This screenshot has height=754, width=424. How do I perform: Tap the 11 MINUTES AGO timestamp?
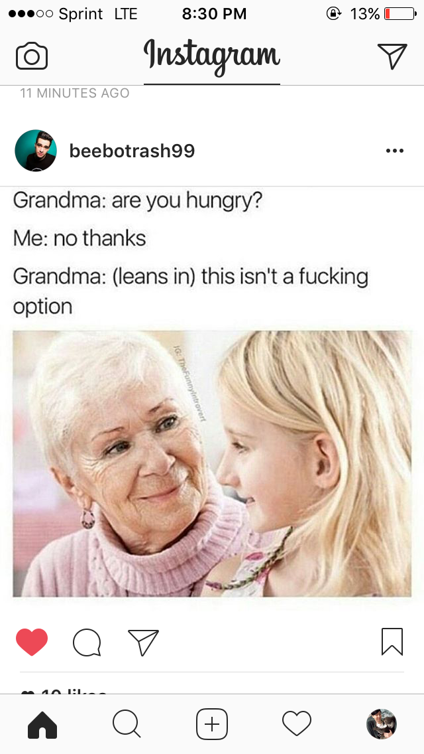pos(75,93)
